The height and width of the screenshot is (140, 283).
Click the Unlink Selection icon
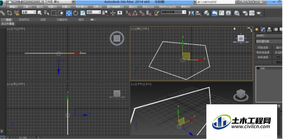[9, 13]
